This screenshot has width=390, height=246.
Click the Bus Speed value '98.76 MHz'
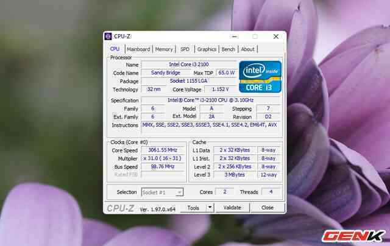[x=163, y=166]
